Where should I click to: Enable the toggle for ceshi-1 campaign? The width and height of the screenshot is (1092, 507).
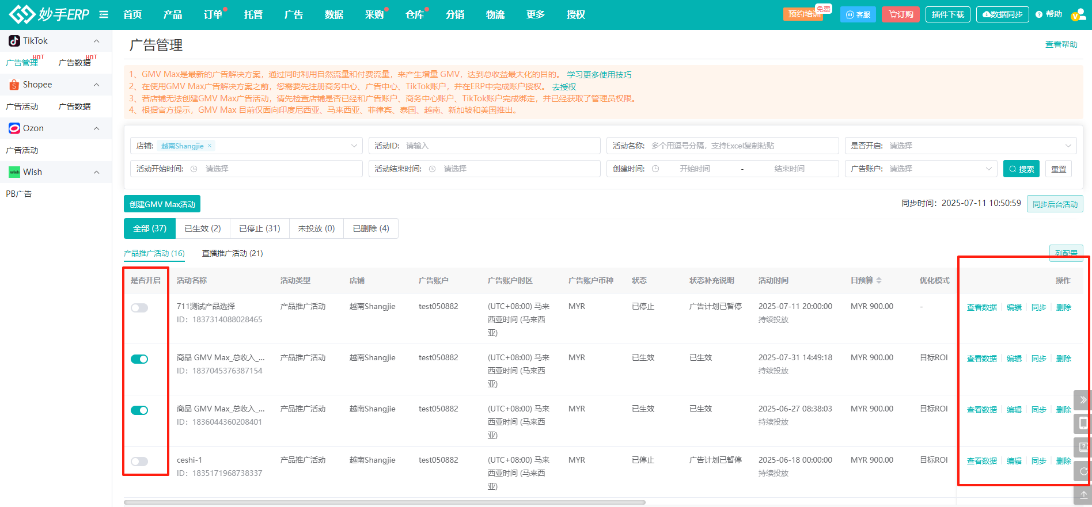click(x=139, y=462)
